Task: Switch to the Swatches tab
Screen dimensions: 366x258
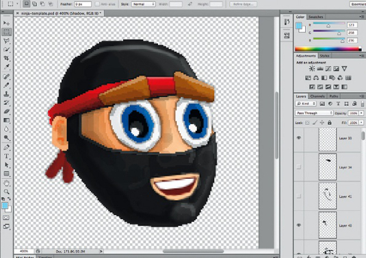Action: (315, 17)
